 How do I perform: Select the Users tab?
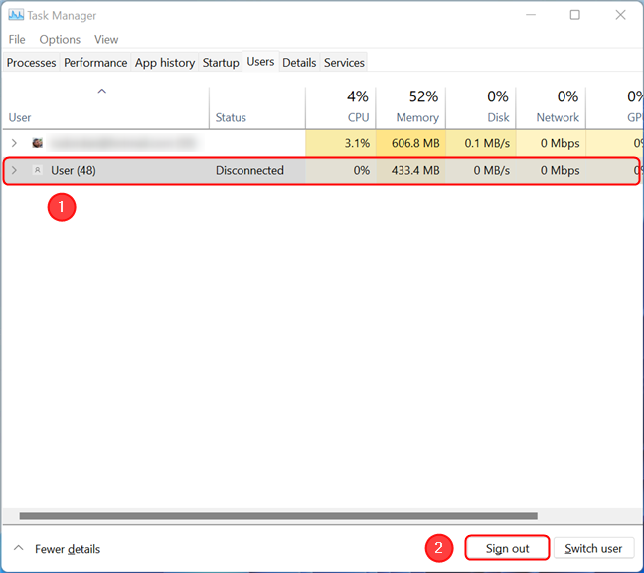coord(260,62)
